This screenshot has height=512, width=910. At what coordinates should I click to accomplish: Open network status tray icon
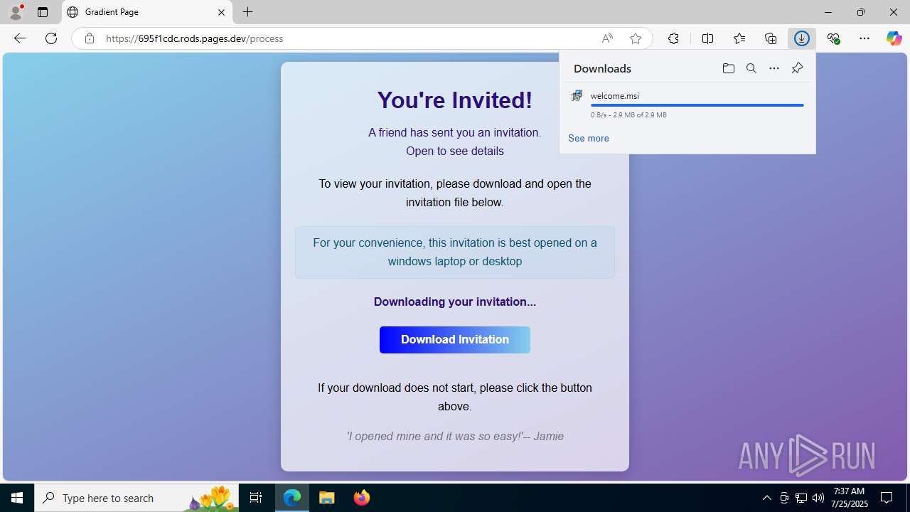(x=801, y=498)
